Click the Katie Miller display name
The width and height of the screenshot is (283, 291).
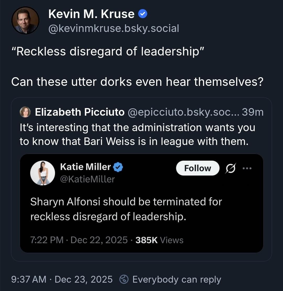point(86,167)
